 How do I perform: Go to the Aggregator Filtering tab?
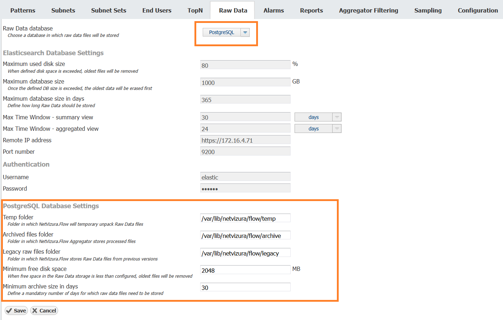(x=368, y=10)
